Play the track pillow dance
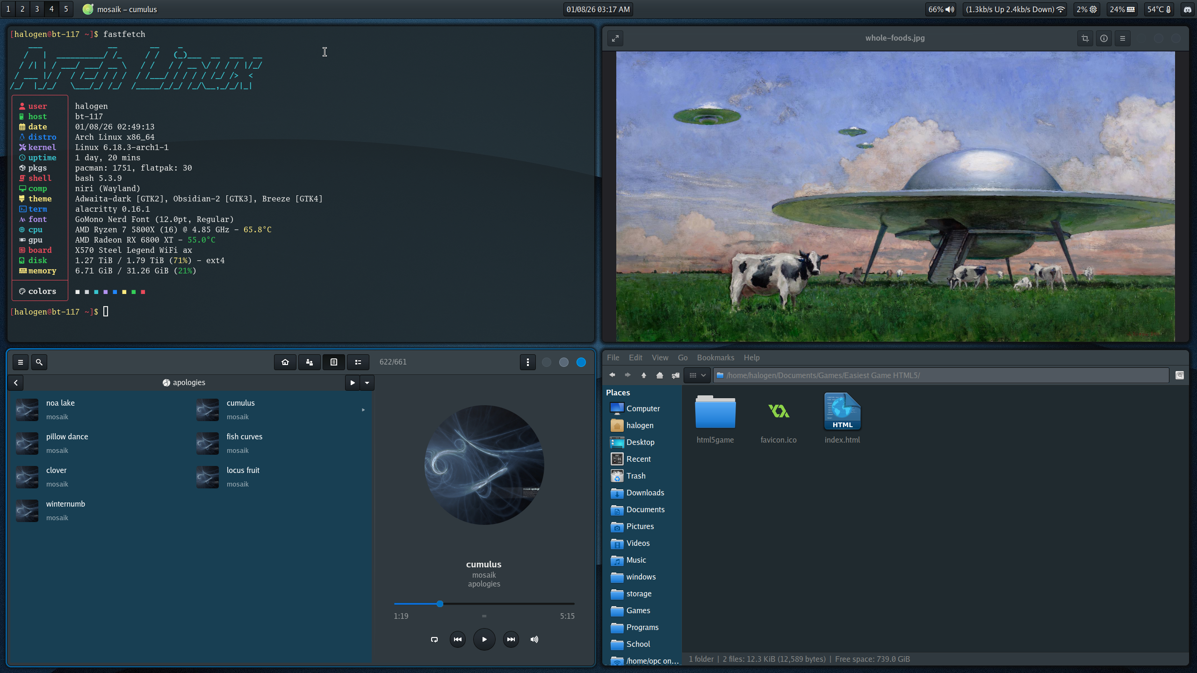1197x673 pixels. click(67, 437)
